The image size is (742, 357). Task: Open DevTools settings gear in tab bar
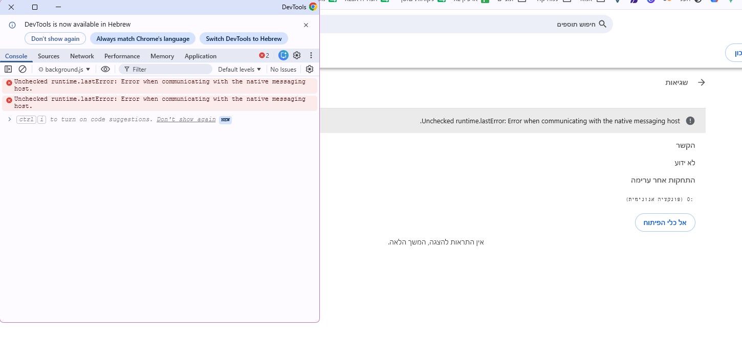(x=297, y=55)
